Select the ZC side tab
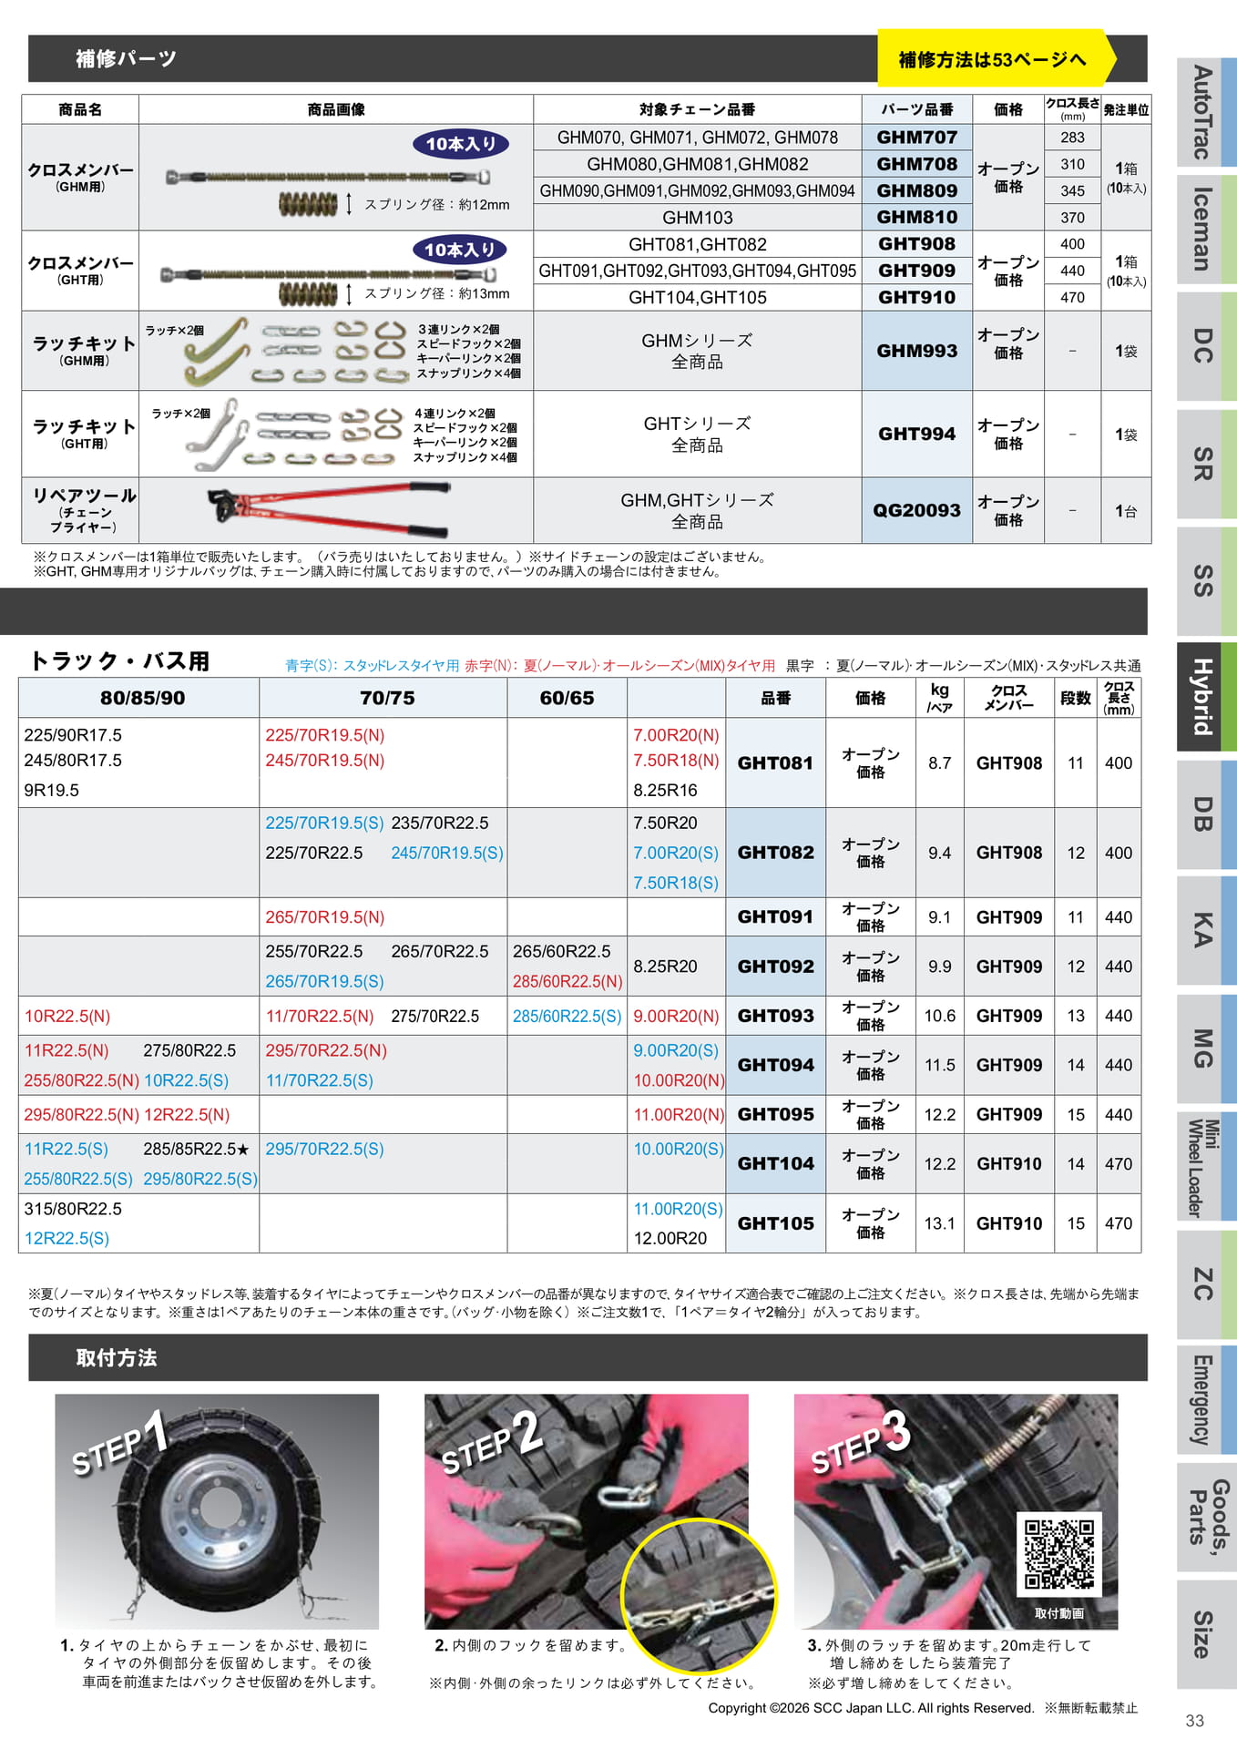The width and height of the screenshot is (1237, 1749). (x=1206, y=1284)
